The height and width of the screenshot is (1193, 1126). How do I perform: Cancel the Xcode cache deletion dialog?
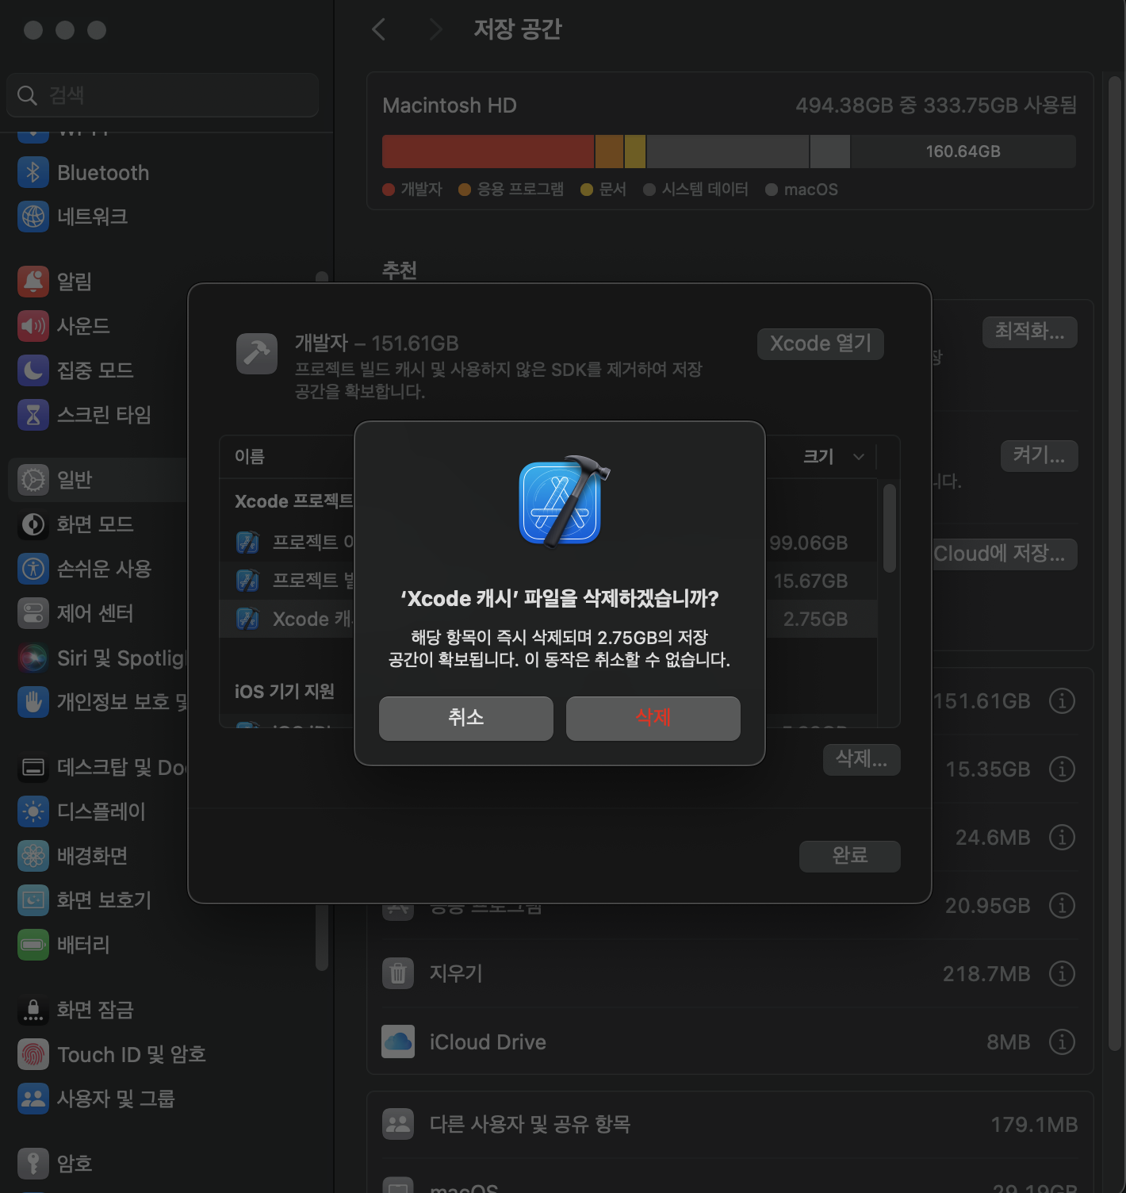(465, 718)
